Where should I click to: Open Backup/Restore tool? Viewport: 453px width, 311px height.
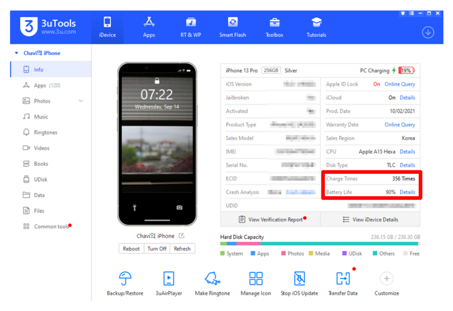tap(125, 283)
